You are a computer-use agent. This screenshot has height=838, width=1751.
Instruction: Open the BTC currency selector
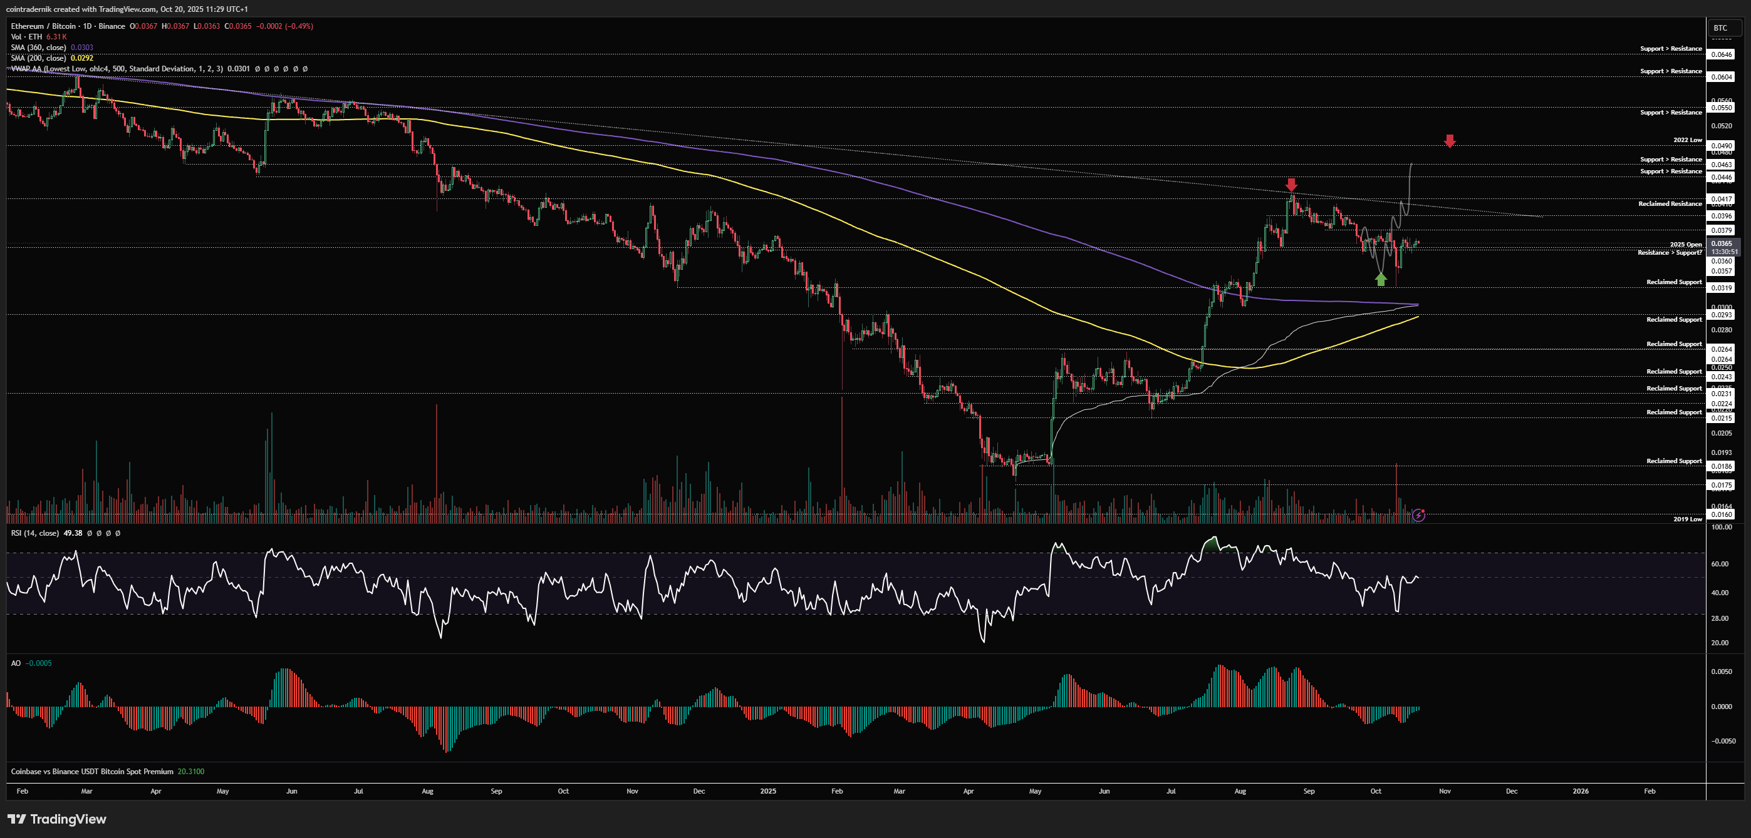[x=1725, y=28]
